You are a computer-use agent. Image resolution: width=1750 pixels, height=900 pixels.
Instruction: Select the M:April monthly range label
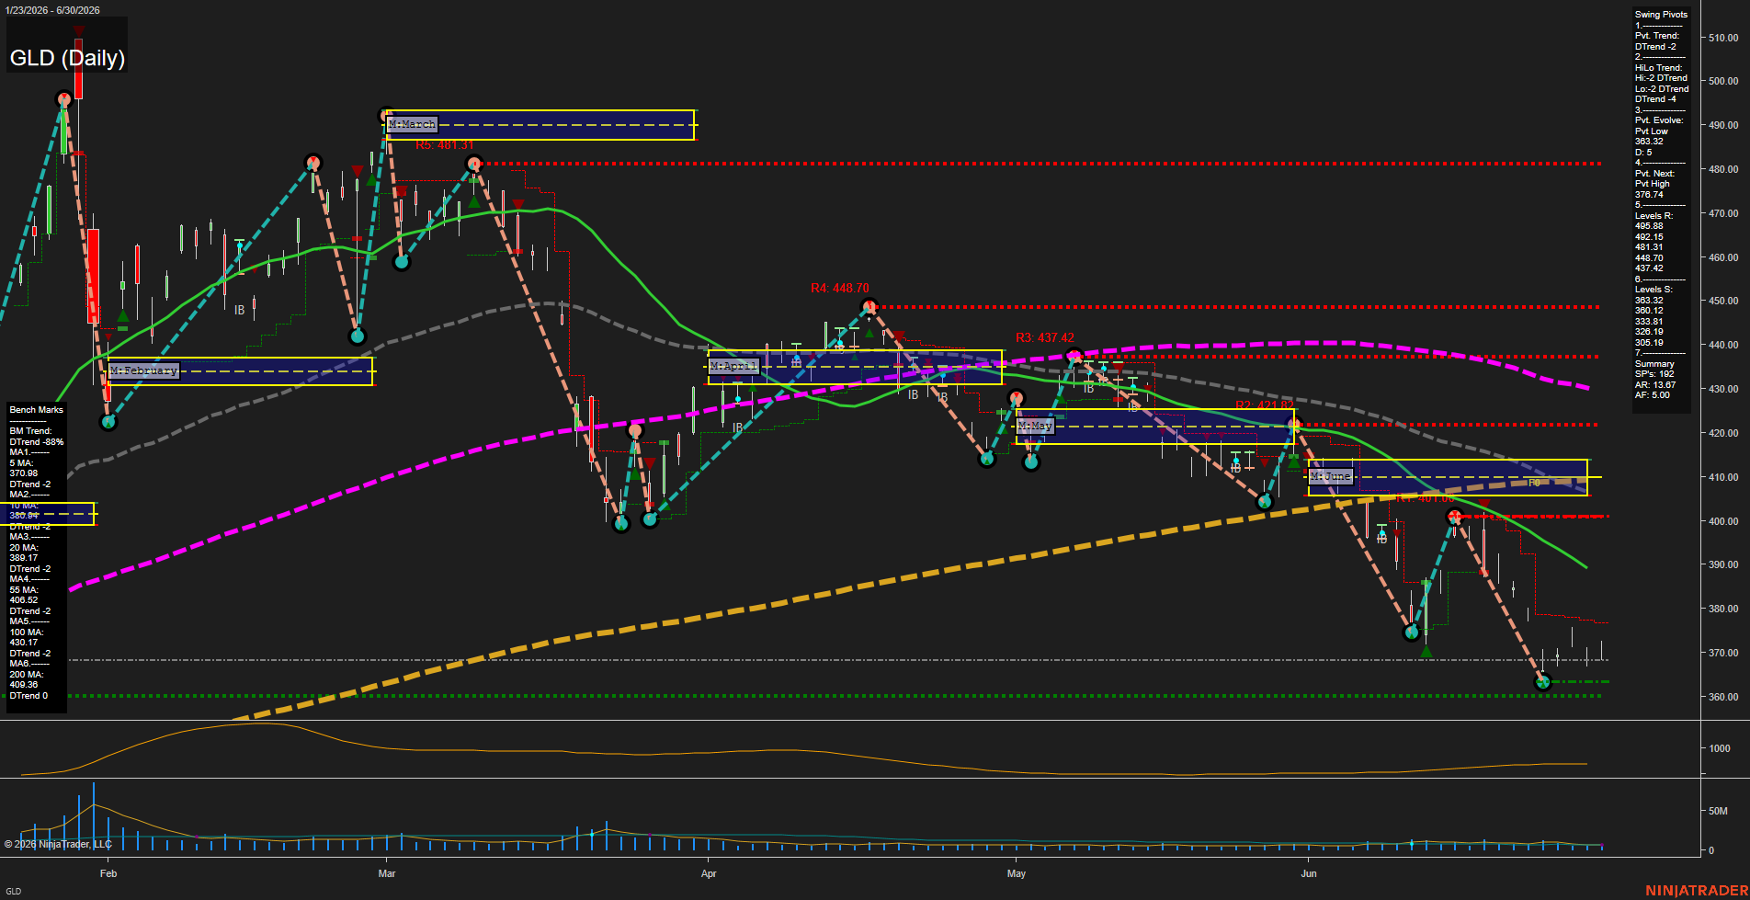tap(733, 366)
